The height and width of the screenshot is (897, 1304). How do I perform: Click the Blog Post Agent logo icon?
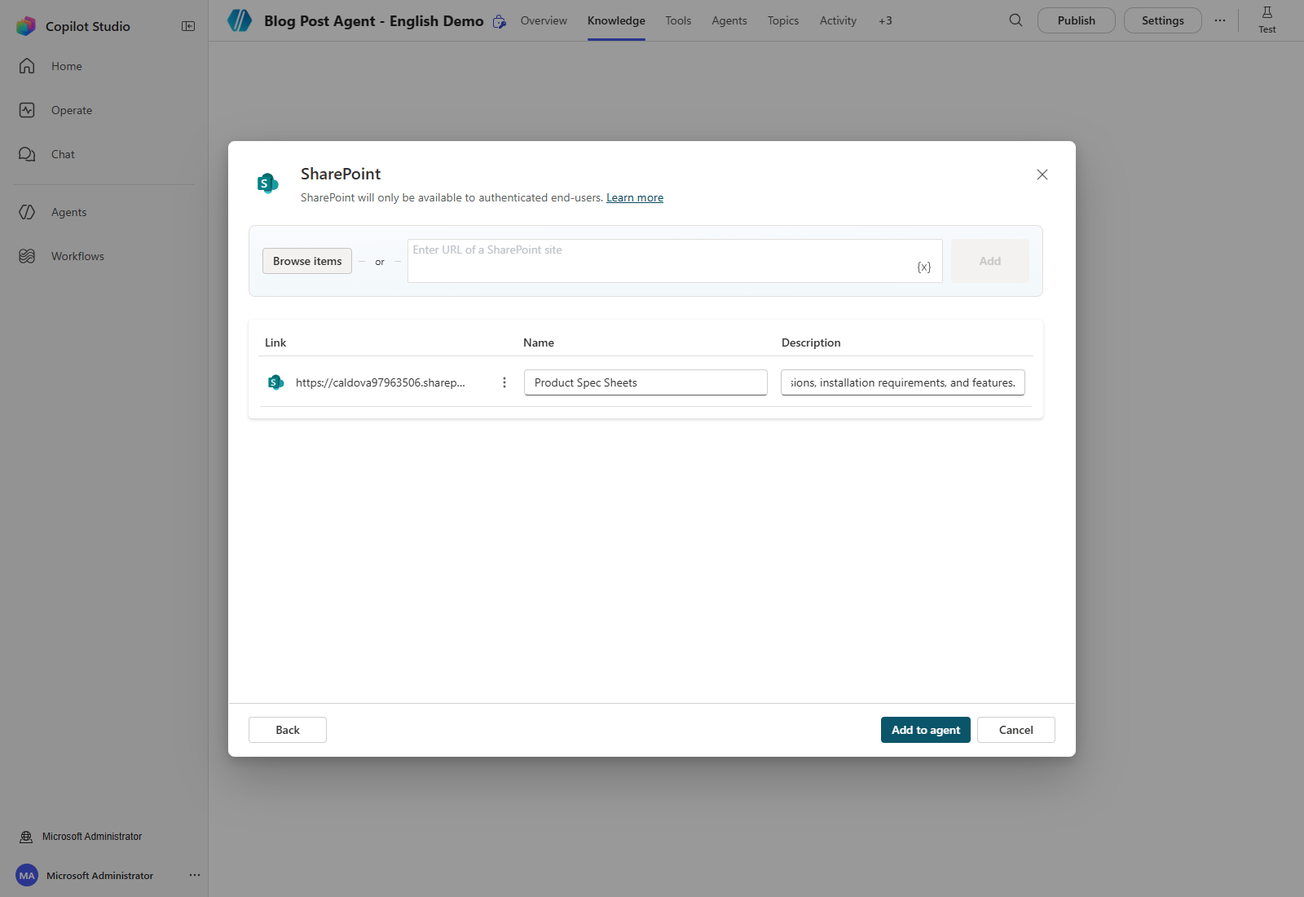click(240, 20)
